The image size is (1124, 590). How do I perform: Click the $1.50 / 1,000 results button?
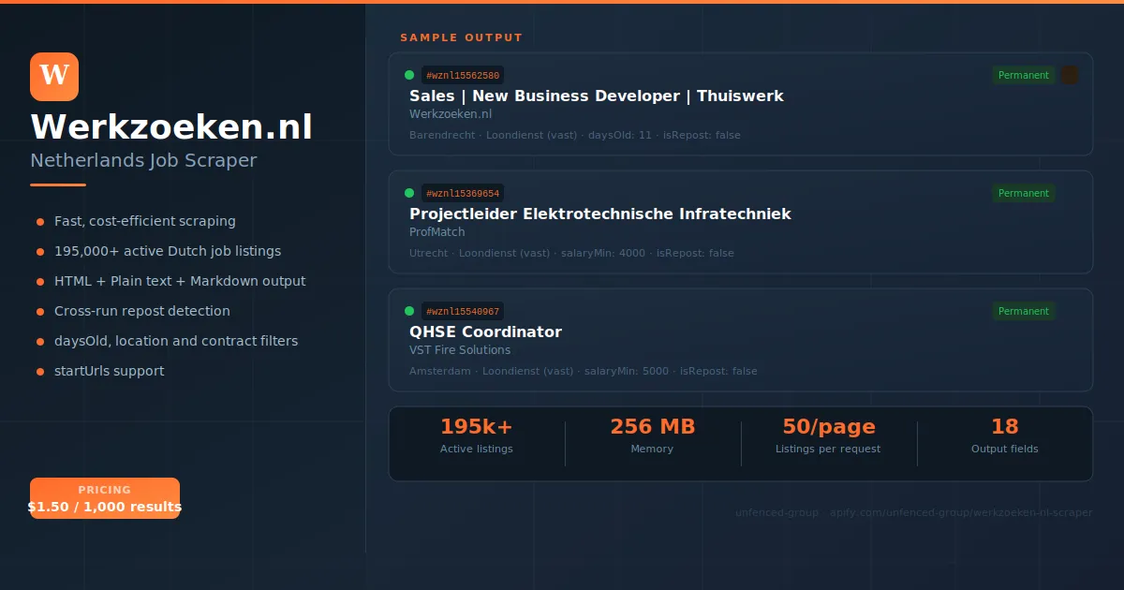pyautogui.click(x=105, y=508)
